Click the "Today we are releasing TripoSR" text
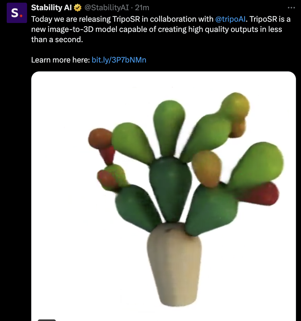The image size is (301, 321). 86,19
